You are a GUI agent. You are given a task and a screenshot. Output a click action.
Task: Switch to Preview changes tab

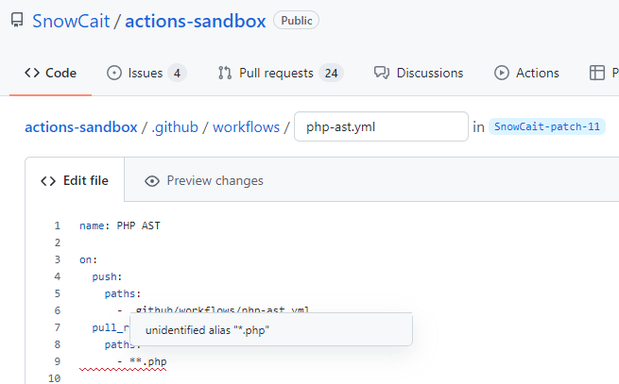coord(204,180)
